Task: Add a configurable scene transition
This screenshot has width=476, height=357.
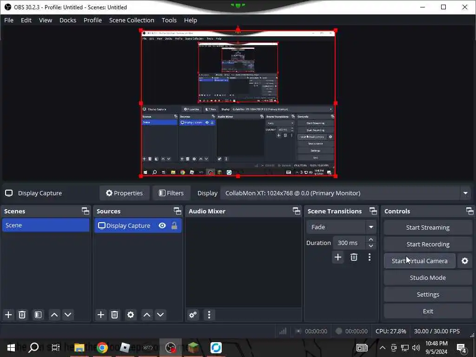Action: tap(338, 258)
